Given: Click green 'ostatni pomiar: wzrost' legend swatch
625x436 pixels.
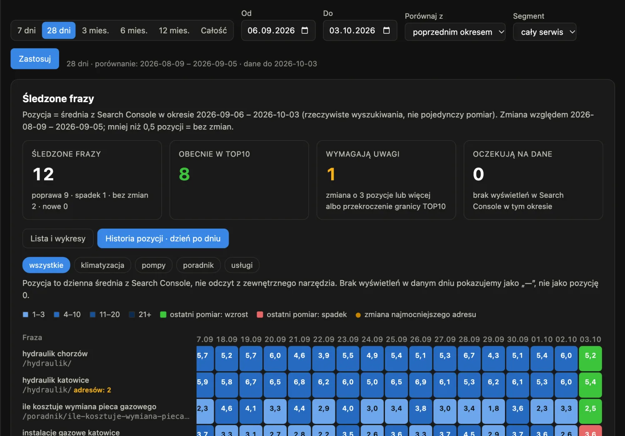Looking at the screenshot, I should pyautogui.click(x=163, y=315).
